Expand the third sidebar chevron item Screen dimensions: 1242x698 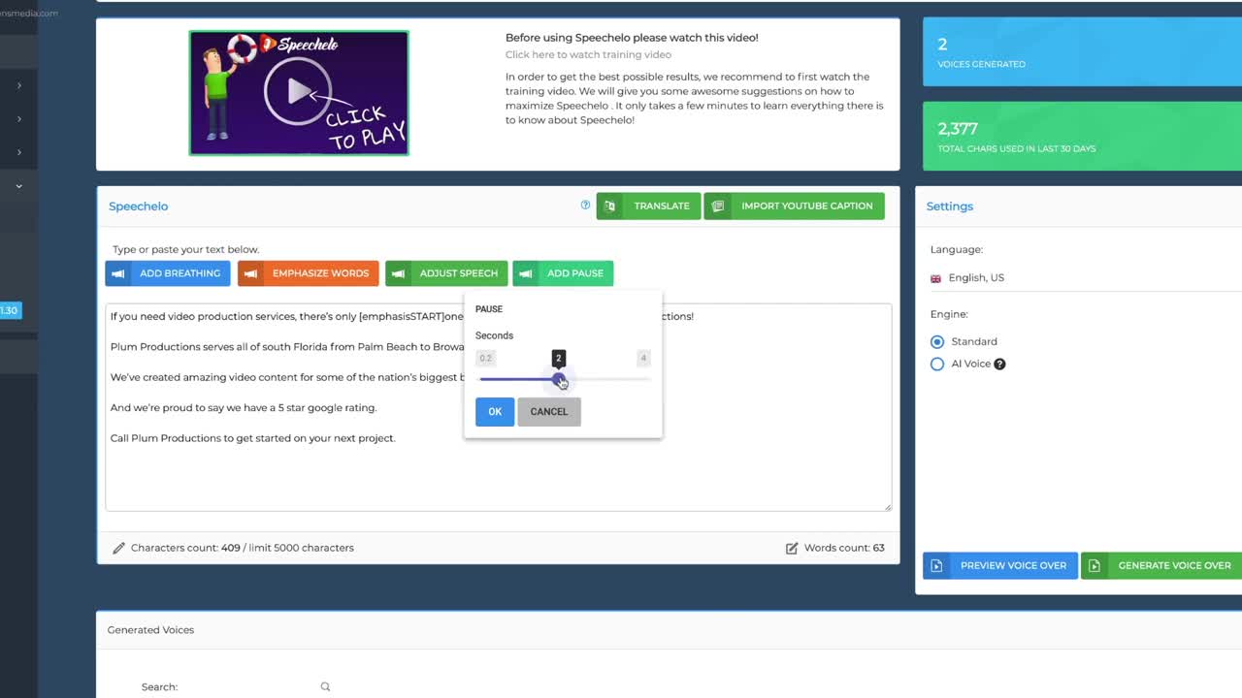coord(18,152)
